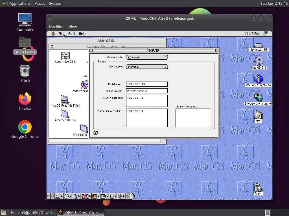Expand the arrow next to the CD module
Viewport: 289px width, 216px height.
(70, 196)
